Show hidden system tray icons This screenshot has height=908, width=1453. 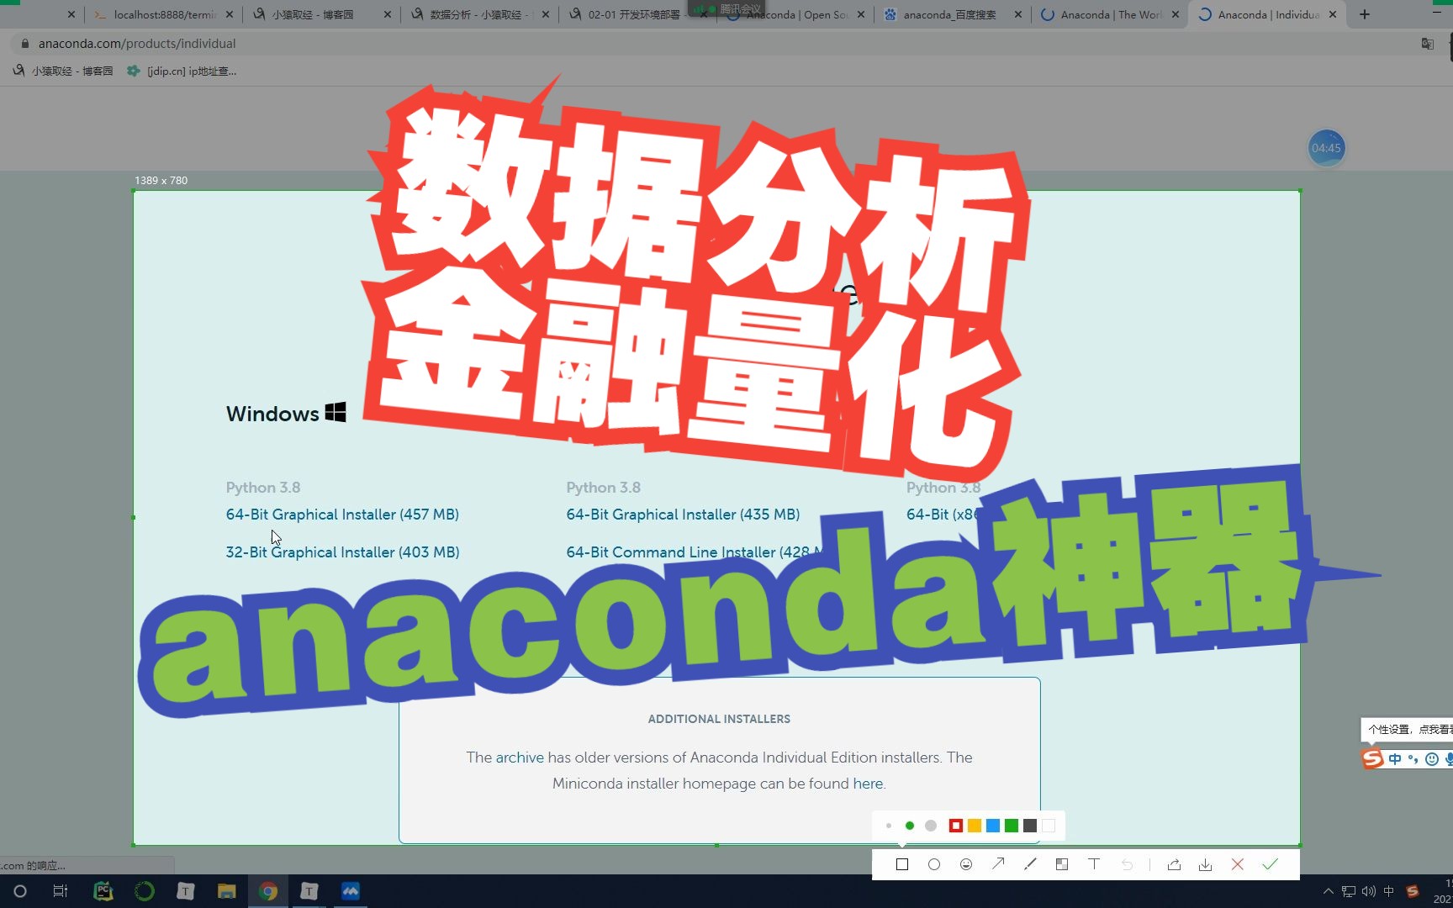coord(1329,891)
